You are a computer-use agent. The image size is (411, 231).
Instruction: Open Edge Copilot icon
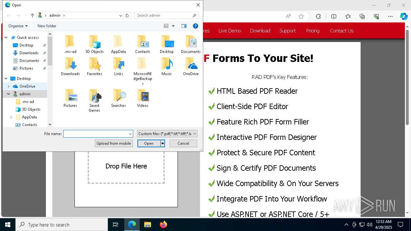pyautogui.click(x=404, y=16)
